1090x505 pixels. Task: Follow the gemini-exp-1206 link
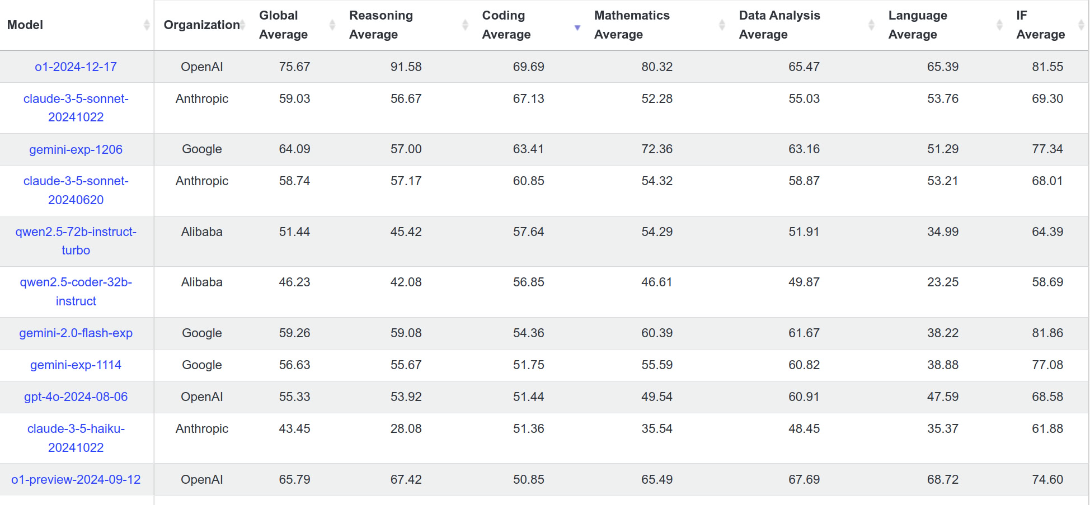pyautogui.click(x=76, y=149)
